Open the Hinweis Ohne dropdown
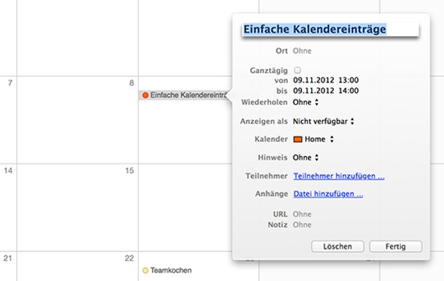Image resolution: width=444 pixels, height=281 pixels. 305,158
